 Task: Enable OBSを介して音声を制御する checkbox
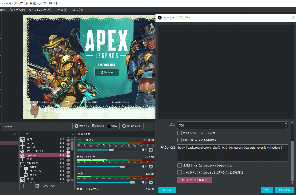click(x=180, y=140)
